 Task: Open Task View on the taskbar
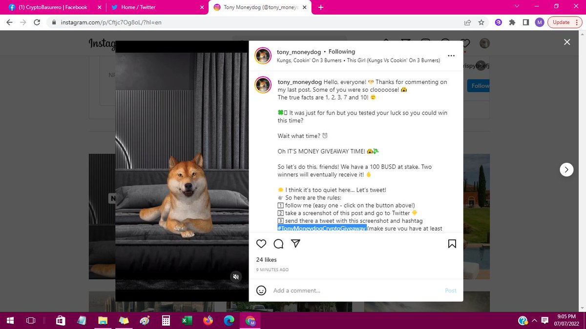(x=31, y=321)
